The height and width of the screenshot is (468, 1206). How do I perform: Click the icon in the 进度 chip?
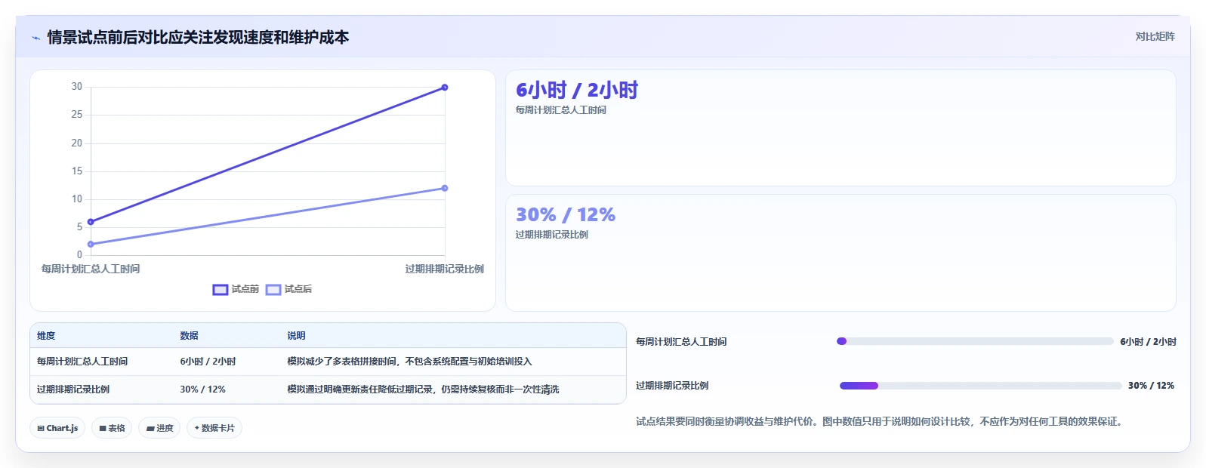(150, 428)
